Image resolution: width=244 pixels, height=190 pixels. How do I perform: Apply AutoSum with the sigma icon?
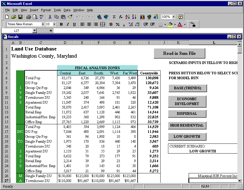point(114,17)
